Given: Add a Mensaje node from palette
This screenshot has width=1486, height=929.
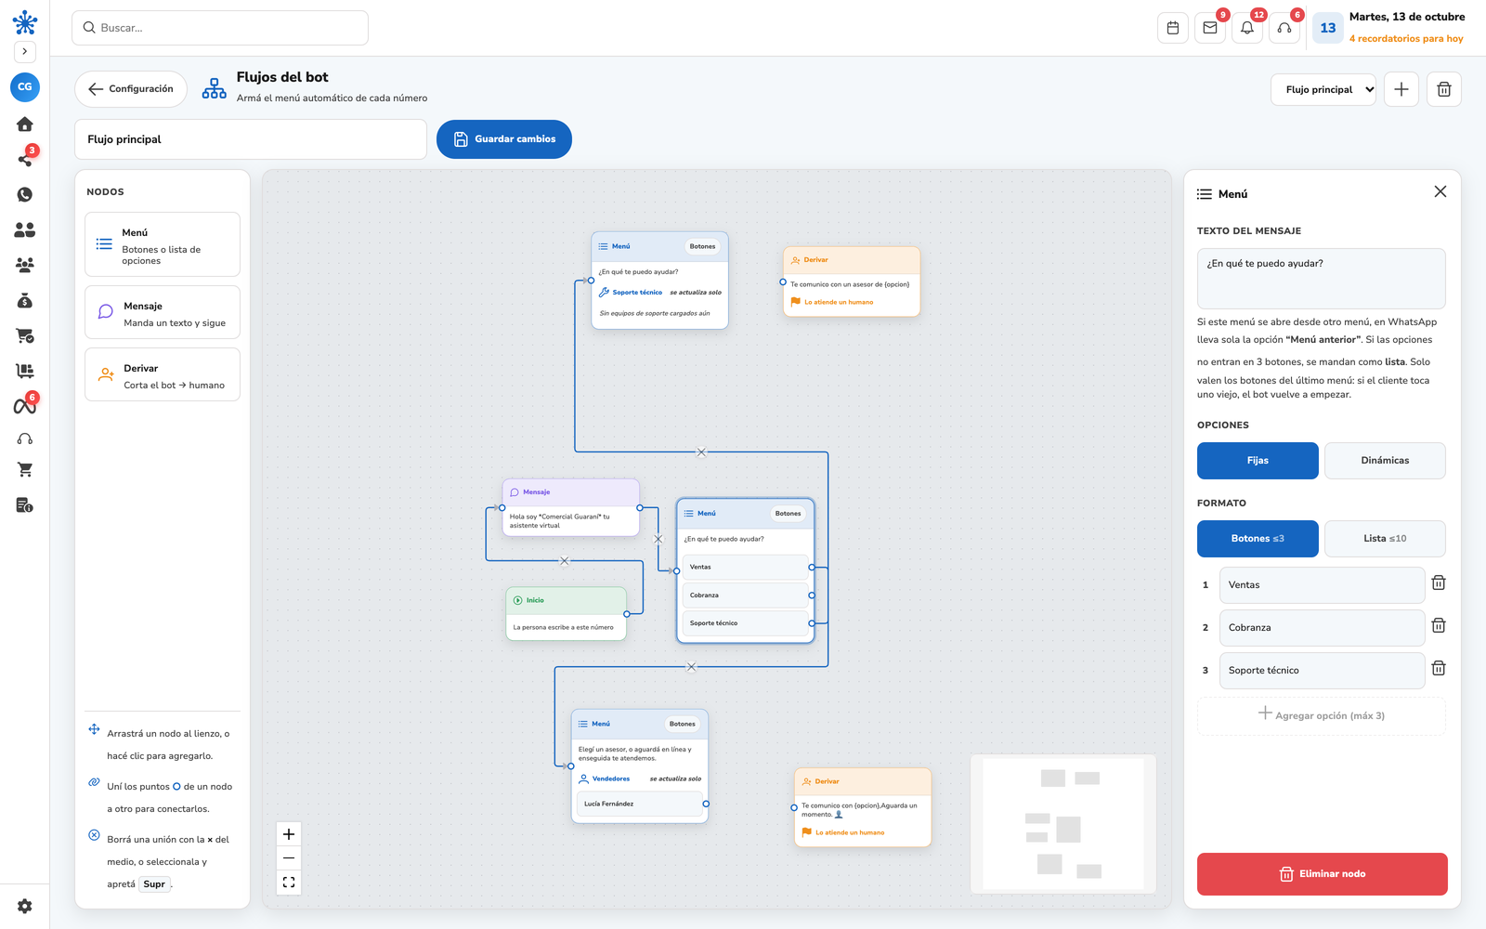Looking at the screenshot, I should (x=163, y=312).
